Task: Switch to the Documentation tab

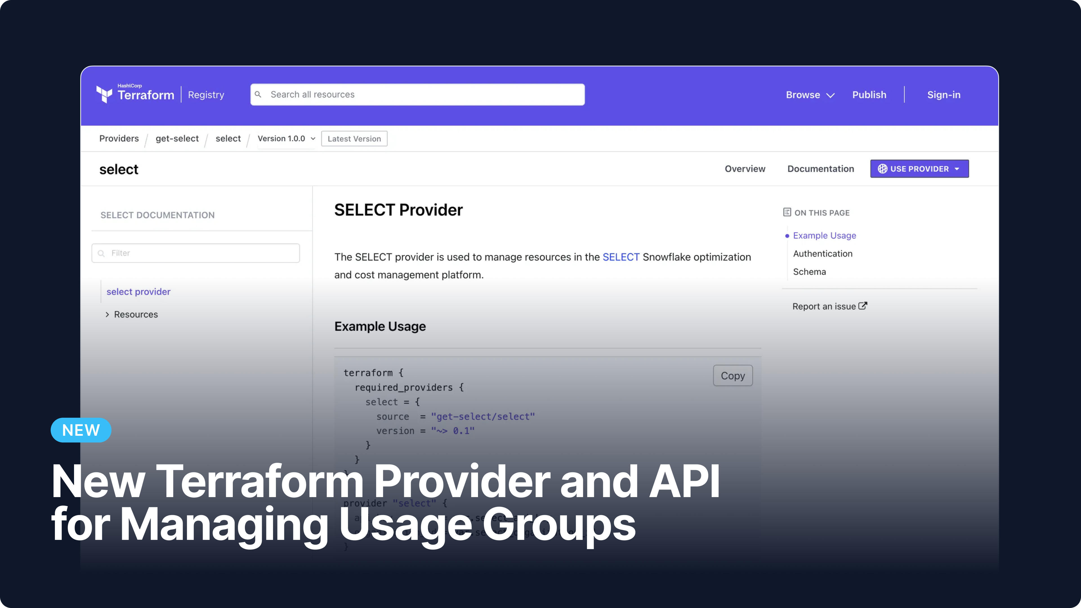Action: pyautogui.click(x=820, y=169)
